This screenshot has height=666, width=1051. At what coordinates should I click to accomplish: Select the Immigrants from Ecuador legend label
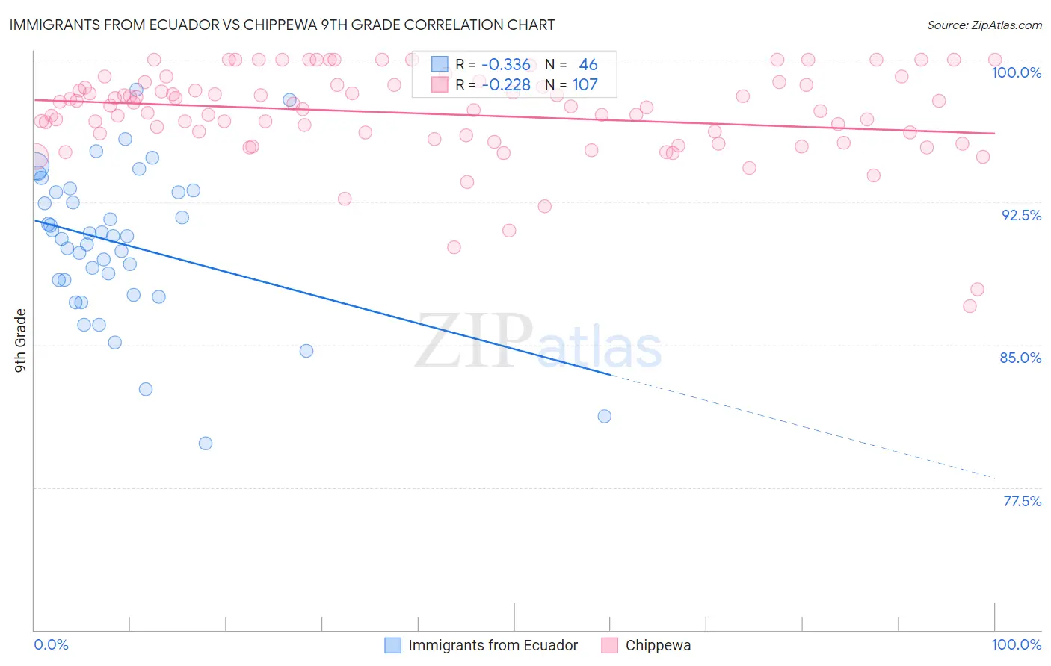(x=493, y=645)
